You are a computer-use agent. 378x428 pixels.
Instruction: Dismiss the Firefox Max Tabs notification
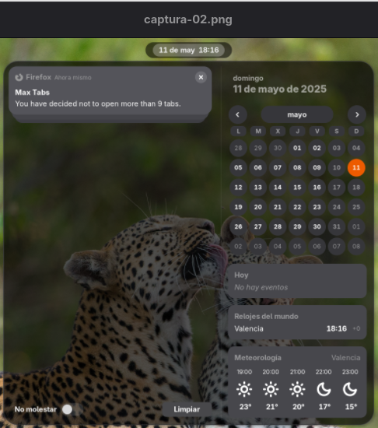point(201,77)
